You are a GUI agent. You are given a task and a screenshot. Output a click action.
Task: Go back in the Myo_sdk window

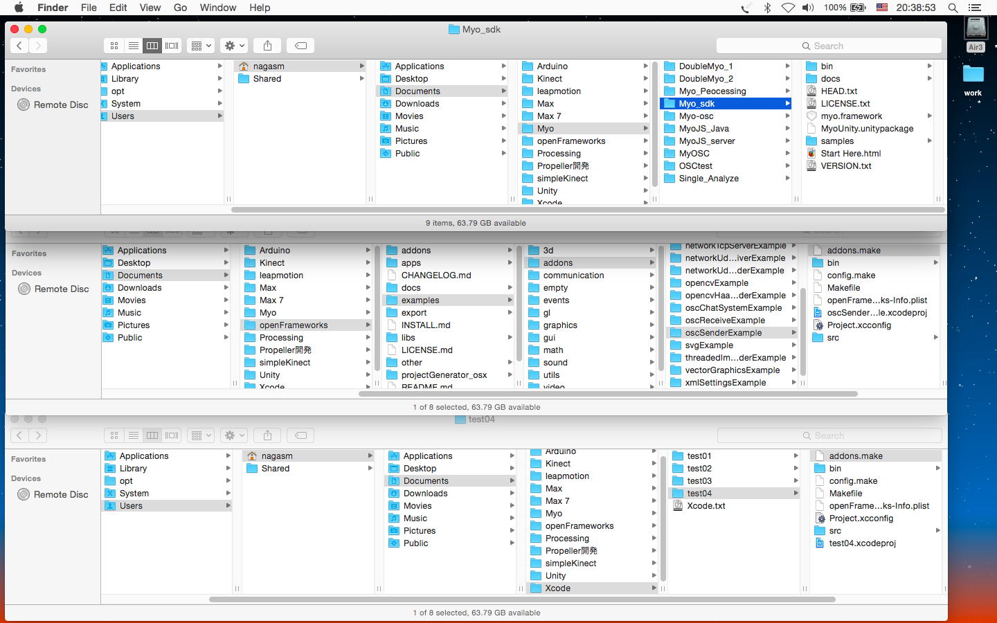(19, 46)
